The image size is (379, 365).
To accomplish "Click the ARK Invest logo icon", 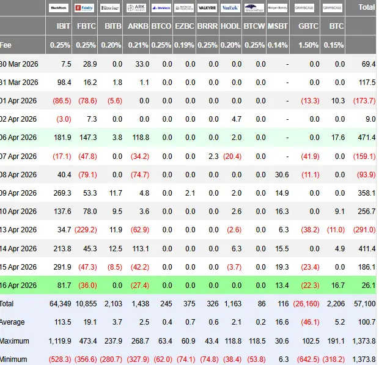I will click(x=136, y=8).
